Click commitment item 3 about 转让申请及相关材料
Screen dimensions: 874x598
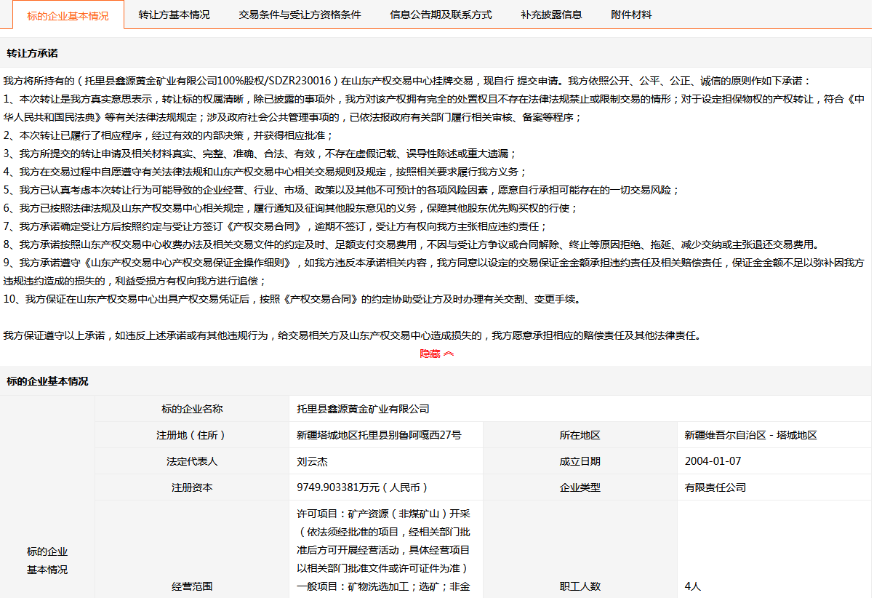point(260,154)
